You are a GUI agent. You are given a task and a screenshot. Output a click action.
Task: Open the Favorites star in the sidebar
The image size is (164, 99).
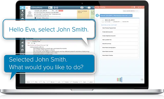pyautogui.click(x=22, y=11)
